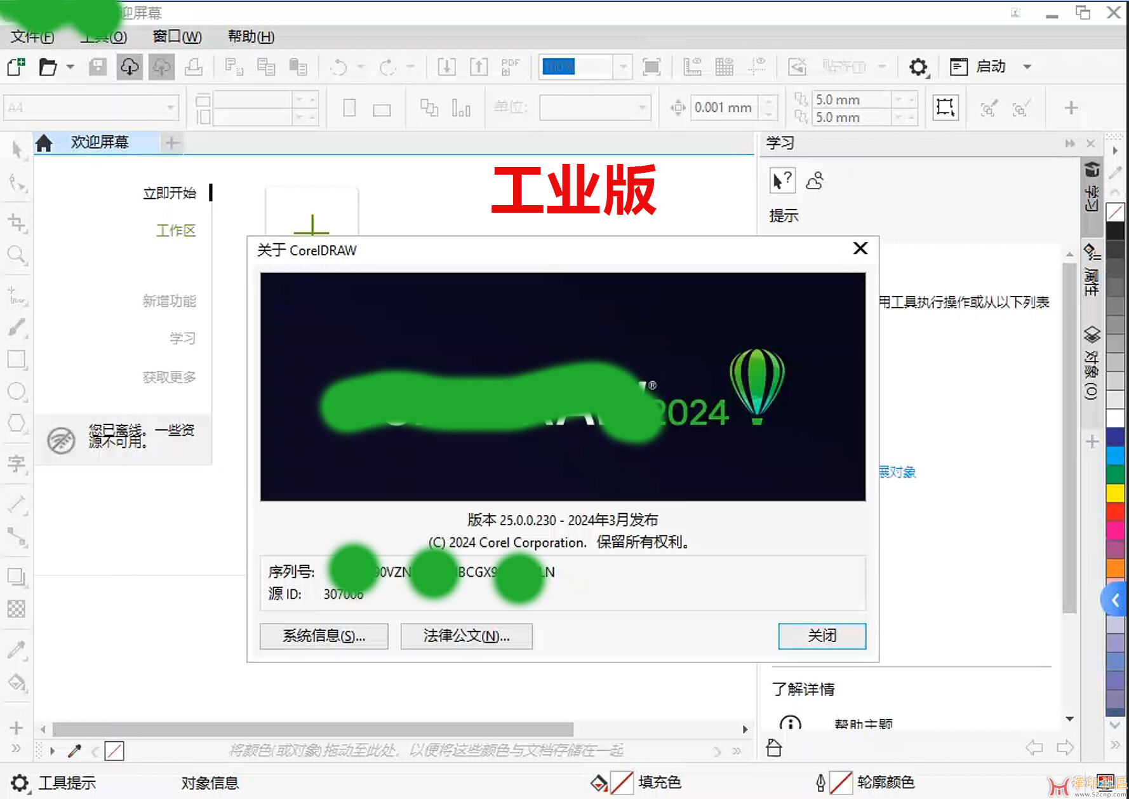This screenshot has height=799, width=1129.
Task: Click the Legal Notices button
Action: [466, 636]
